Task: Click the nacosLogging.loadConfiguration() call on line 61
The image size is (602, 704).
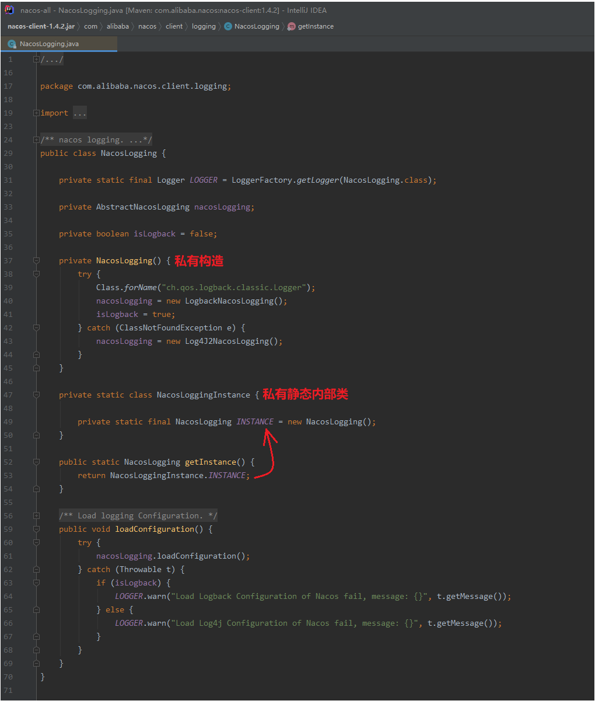Action: tap(171, 556)
